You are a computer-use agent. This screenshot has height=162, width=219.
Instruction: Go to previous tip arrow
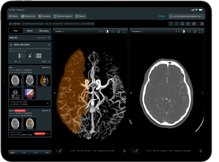coord(11,61)
